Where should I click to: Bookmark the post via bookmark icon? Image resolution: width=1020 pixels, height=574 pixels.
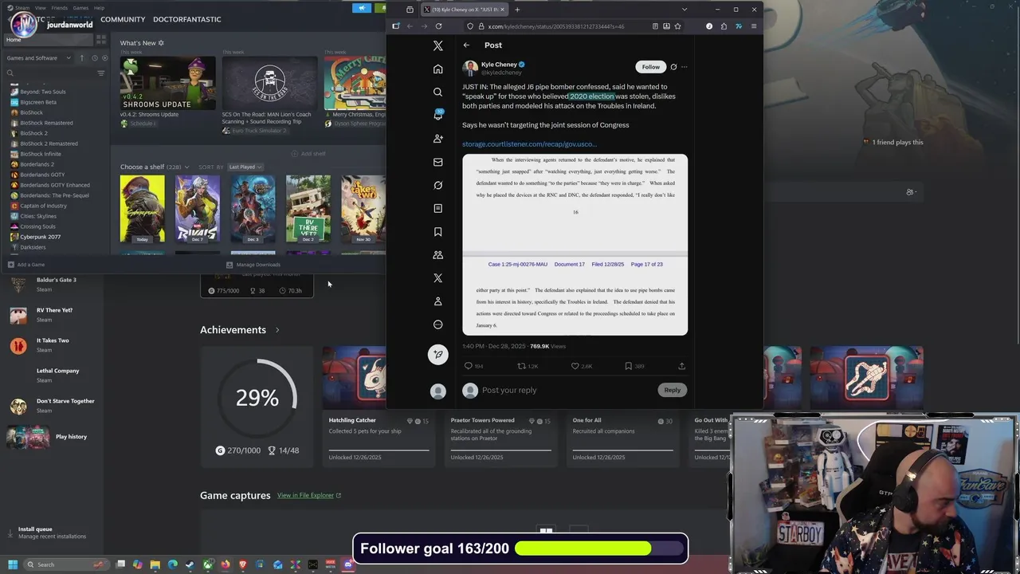click(628, 366)
